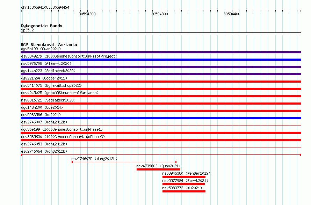
Task: Click the dgv144n223 (Sedlazeck2020) bar
Action: [x=161, y=74]
